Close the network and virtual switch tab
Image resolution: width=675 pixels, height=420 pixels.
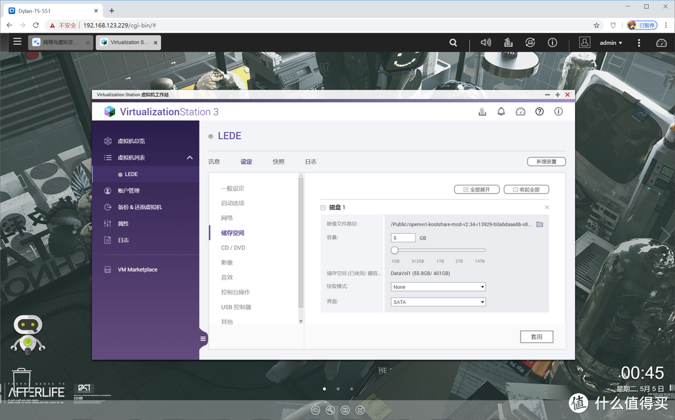click(x=88, y=42)
